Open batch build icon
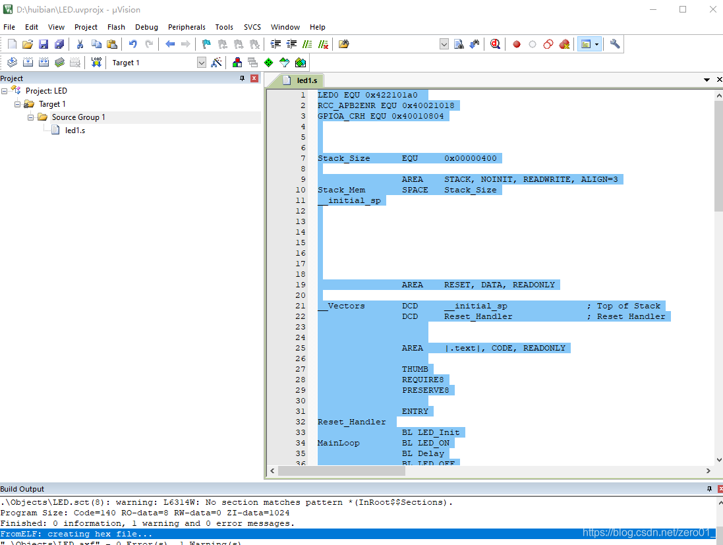Screen dimensions: 723x545 (59, 62)
